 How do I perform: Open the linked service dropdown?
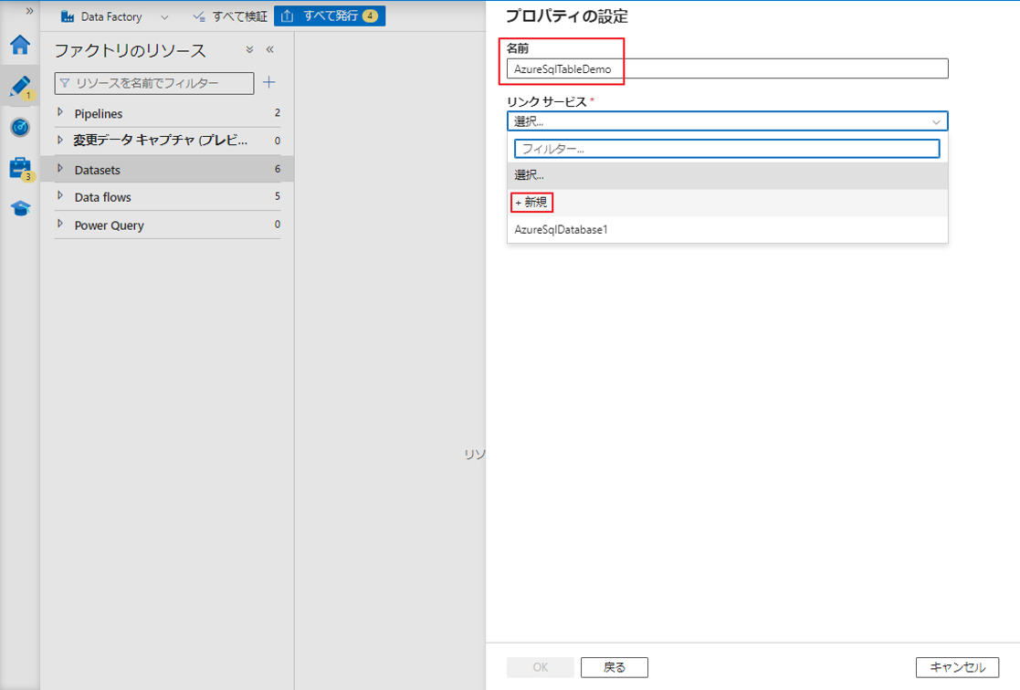pos(727,121)
